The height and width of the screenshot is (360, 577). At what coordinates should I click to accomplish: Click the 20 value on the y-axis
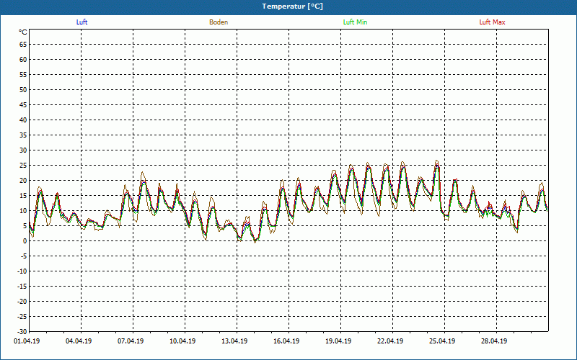click(x=23, y=181)
